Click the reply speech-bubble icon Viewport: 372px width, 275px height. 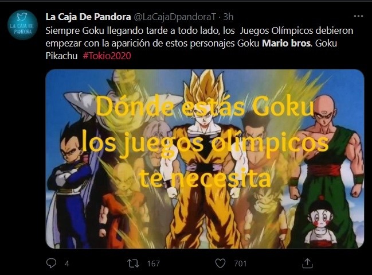[x=51, y=263]
